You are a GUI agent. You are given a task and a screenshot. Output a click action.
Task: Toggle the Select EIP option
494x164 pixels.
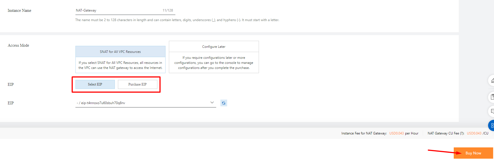(x=95, y=84)
